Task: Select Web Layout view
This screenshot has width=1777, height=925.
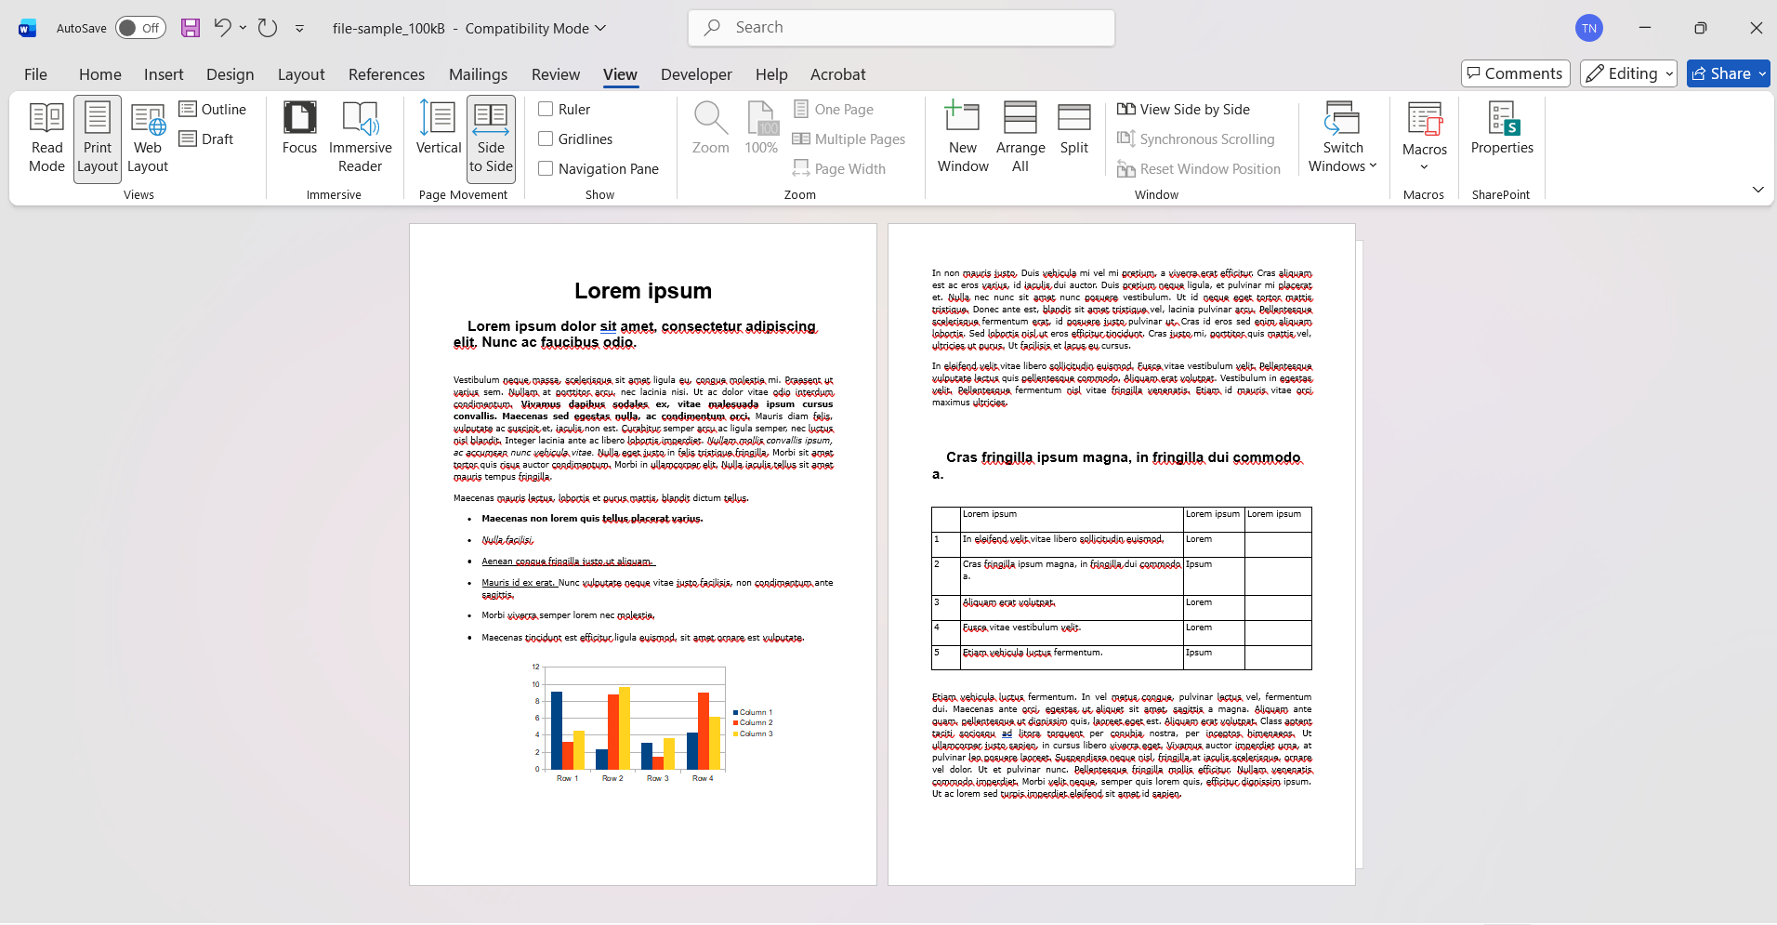Action: pyautogui.click(x=148, y=138)
